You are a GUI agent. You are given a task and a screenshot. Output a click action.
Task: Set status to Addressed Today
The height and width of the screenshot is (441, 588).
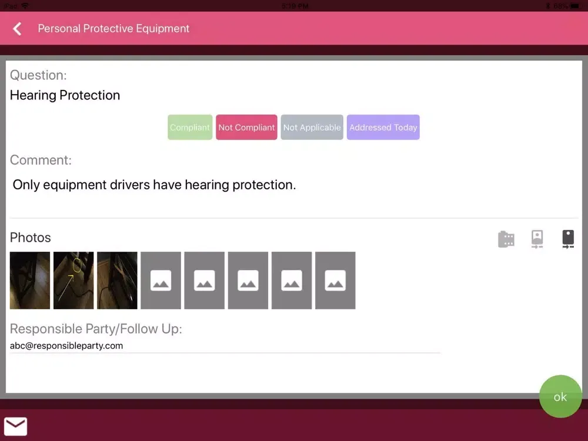tap(383, 127)
